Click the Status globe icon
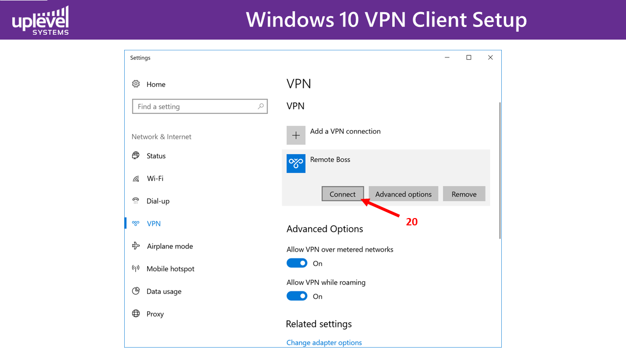626x352 pixels. coord(136,155)
